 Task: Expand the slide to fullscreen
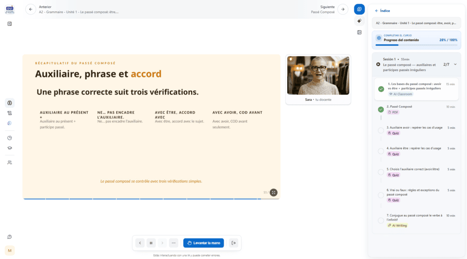[273, 192]
